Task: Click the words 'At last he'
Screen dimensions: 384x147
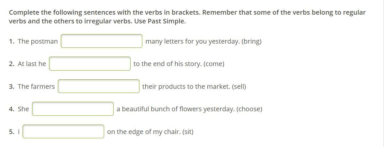Action: (x=32, y=64)
